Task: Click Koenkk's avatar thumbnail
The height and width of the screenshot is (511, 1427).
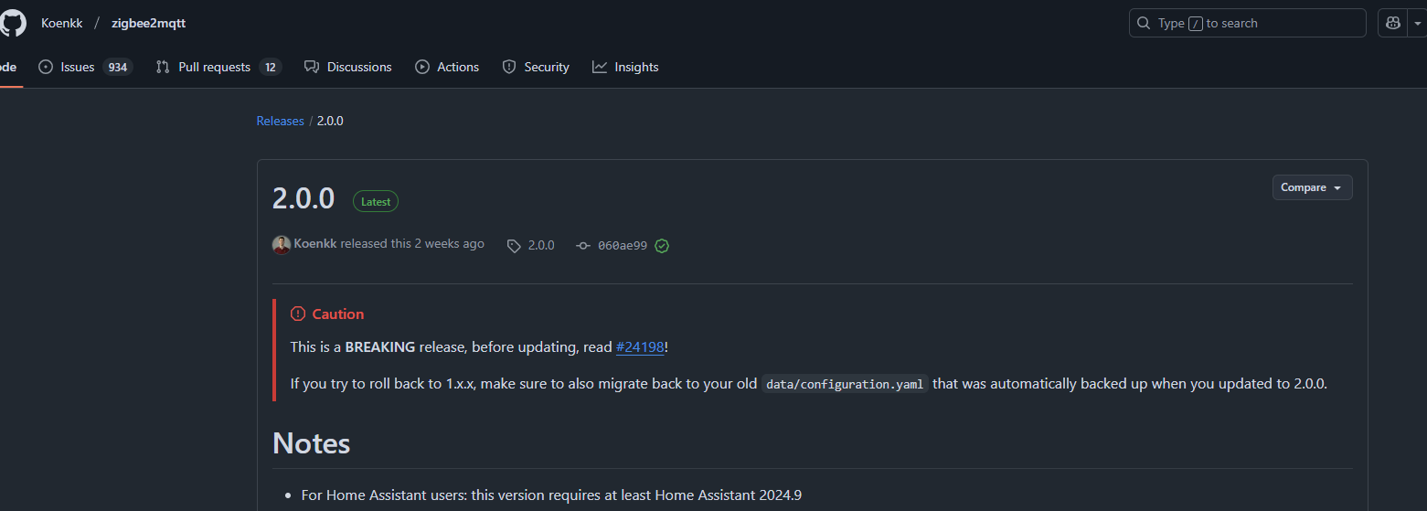Action: [x=282, y=245]
